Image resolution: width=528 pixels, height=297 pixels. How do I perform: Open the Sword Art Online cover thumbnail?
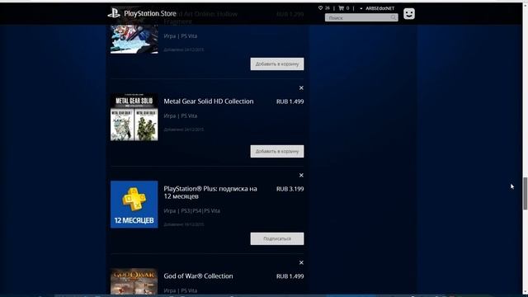(x=134, y=39)
